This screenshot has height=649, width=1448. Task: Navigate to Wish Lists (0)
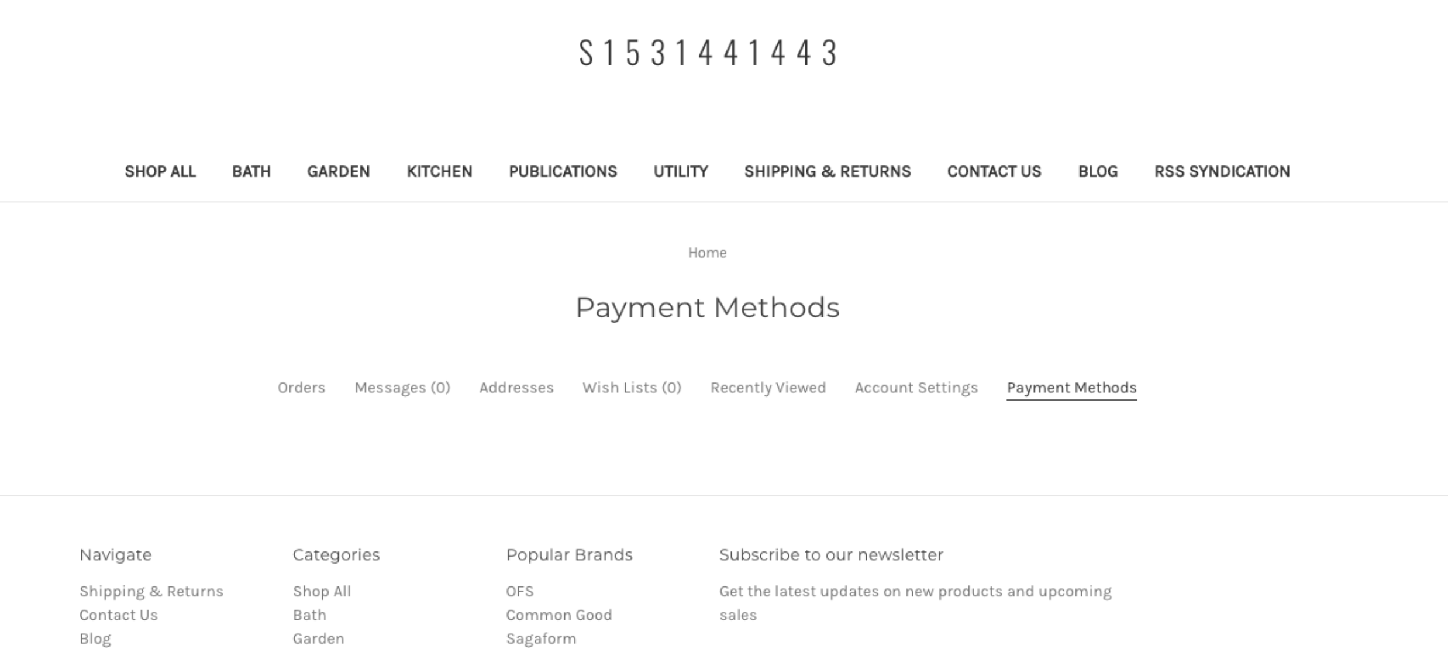pyautogui.click(x=632, y=388)
